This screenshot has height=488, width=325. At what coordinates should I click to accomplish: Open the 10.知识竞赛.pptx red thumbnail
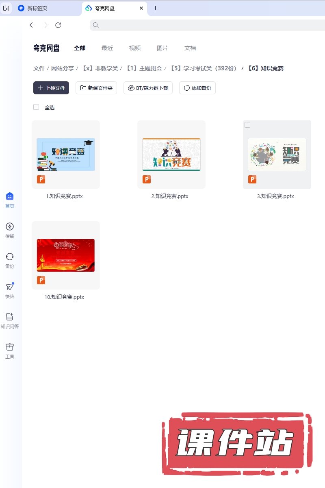click(66, 255)
